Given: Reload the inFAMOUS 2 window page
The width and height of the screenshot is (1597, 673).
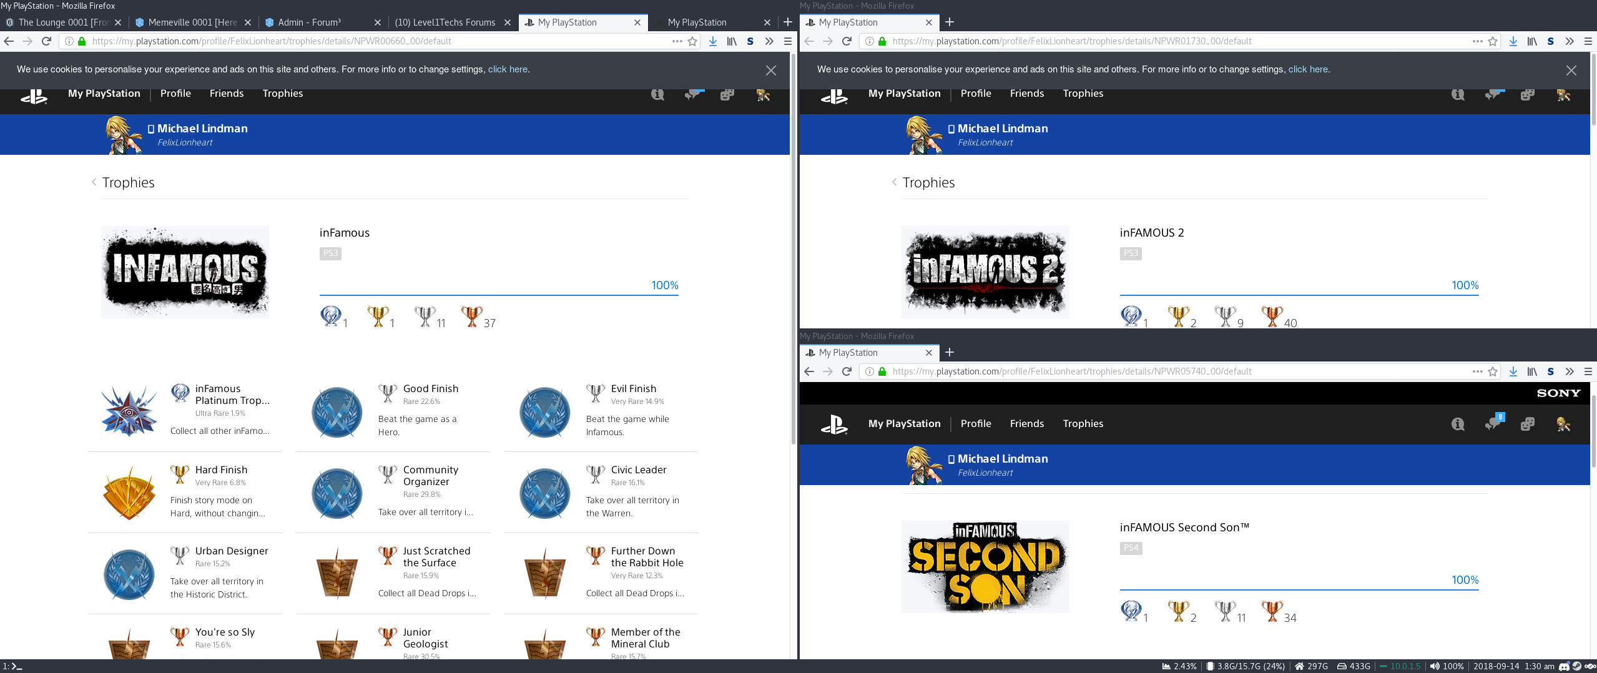Looking at the screenshot, I should 847,41.
